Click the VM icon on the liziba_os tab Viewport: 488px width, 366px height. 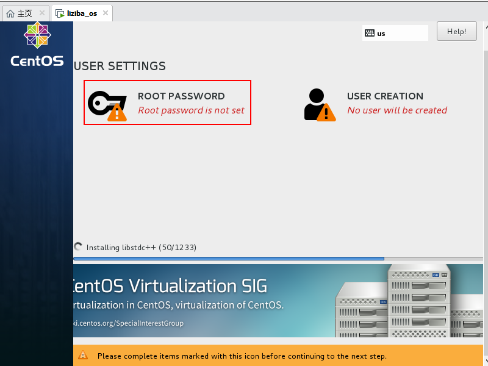[60, 13]
